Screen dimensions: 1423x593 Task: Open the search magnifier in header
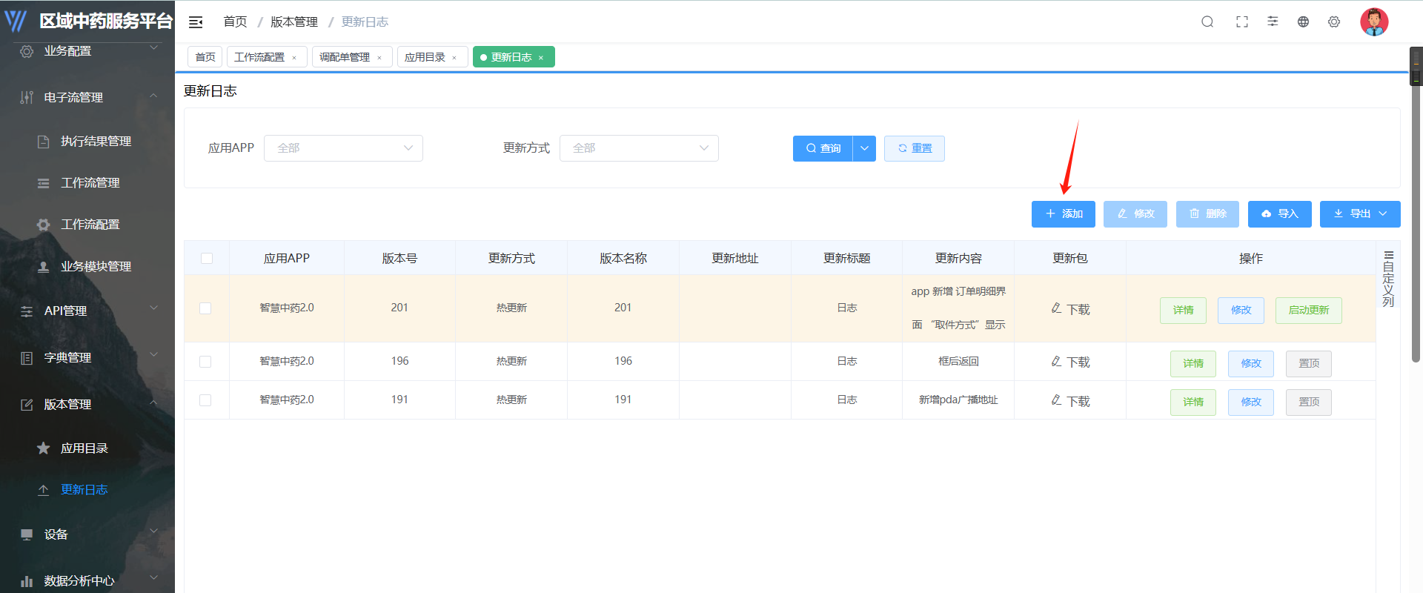click(1207, 21)
